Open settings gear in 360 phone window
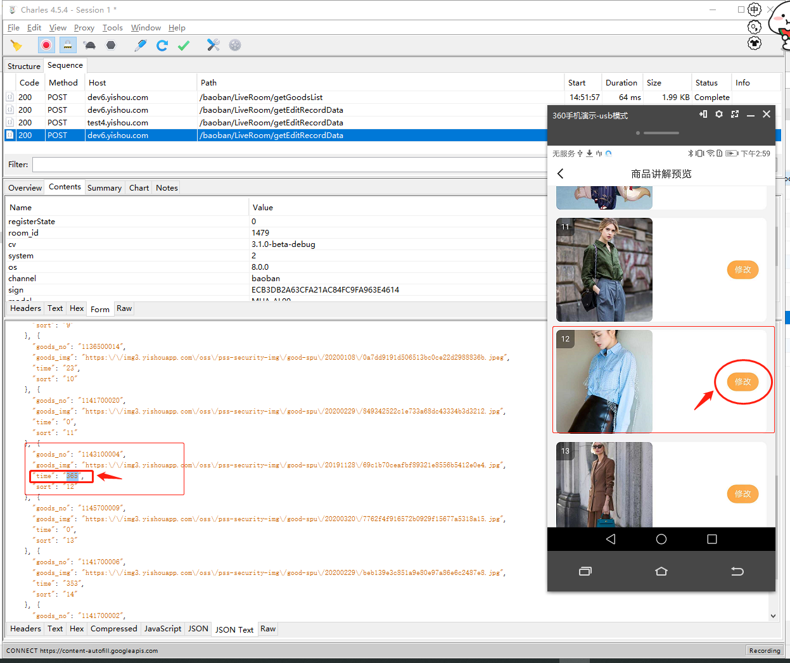The width and height of the screenshot is (790, 663). [719, 115]
